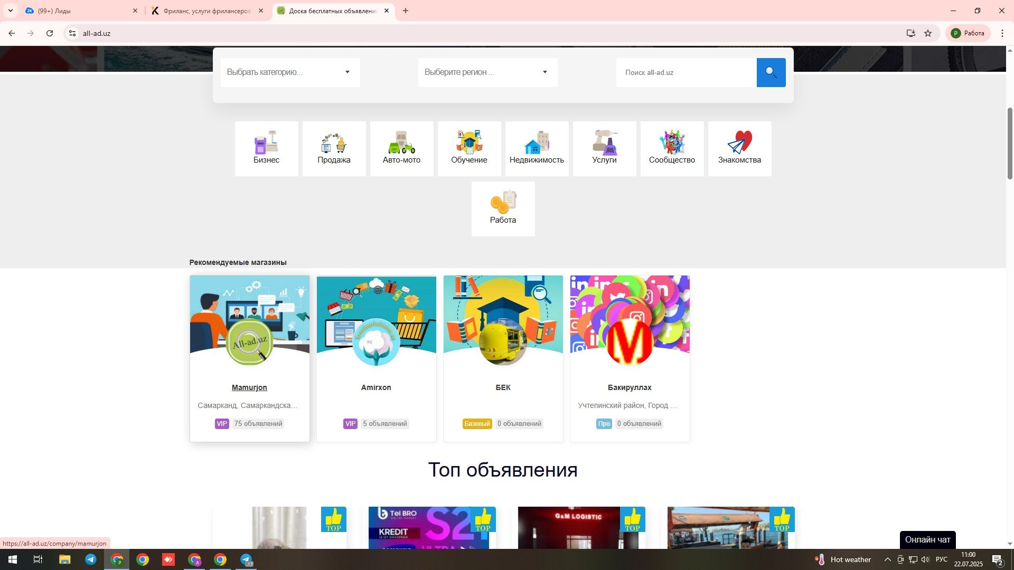Viewport: 1014px width, 570px height.
Task: Switch to the Фриланс, услуги фрилансеров tab
Action: (207, 11)
